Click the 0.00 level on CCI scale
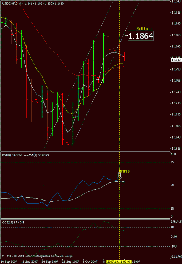This screenshot has height=264, width=182. pyautogui.click(x=174, y=237)
